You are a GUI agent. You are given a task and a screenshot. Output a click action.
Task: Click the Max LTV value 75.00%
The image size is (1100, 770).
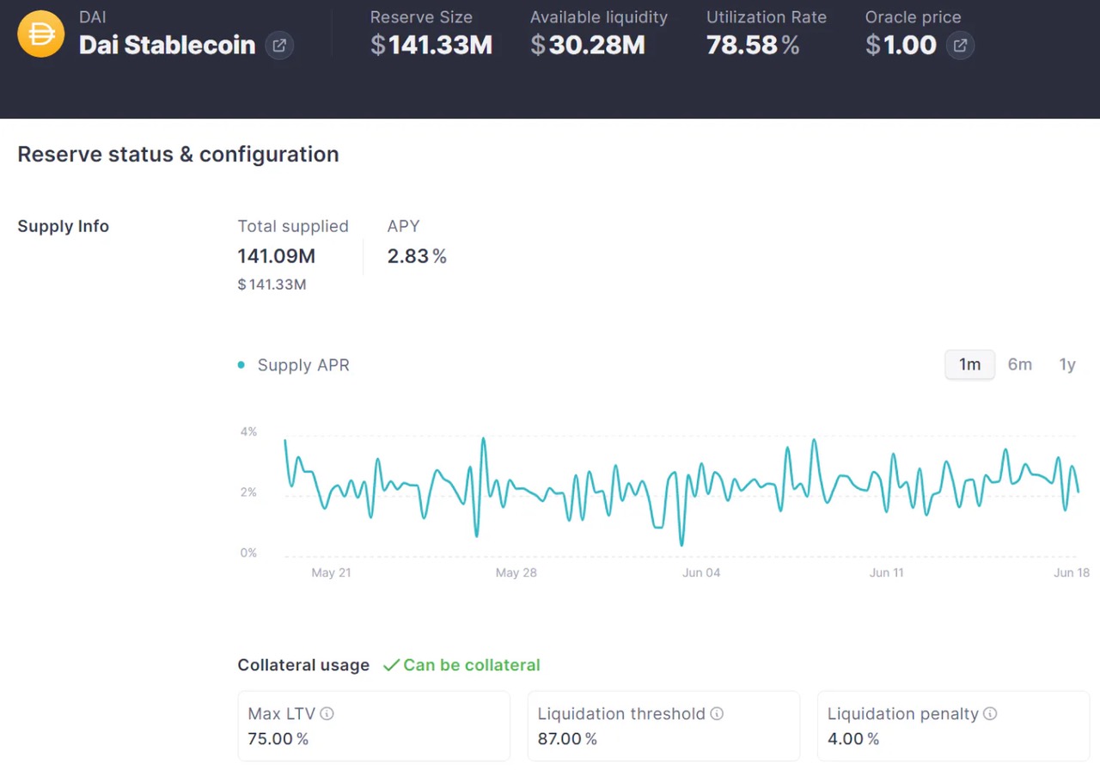point(278,739)
